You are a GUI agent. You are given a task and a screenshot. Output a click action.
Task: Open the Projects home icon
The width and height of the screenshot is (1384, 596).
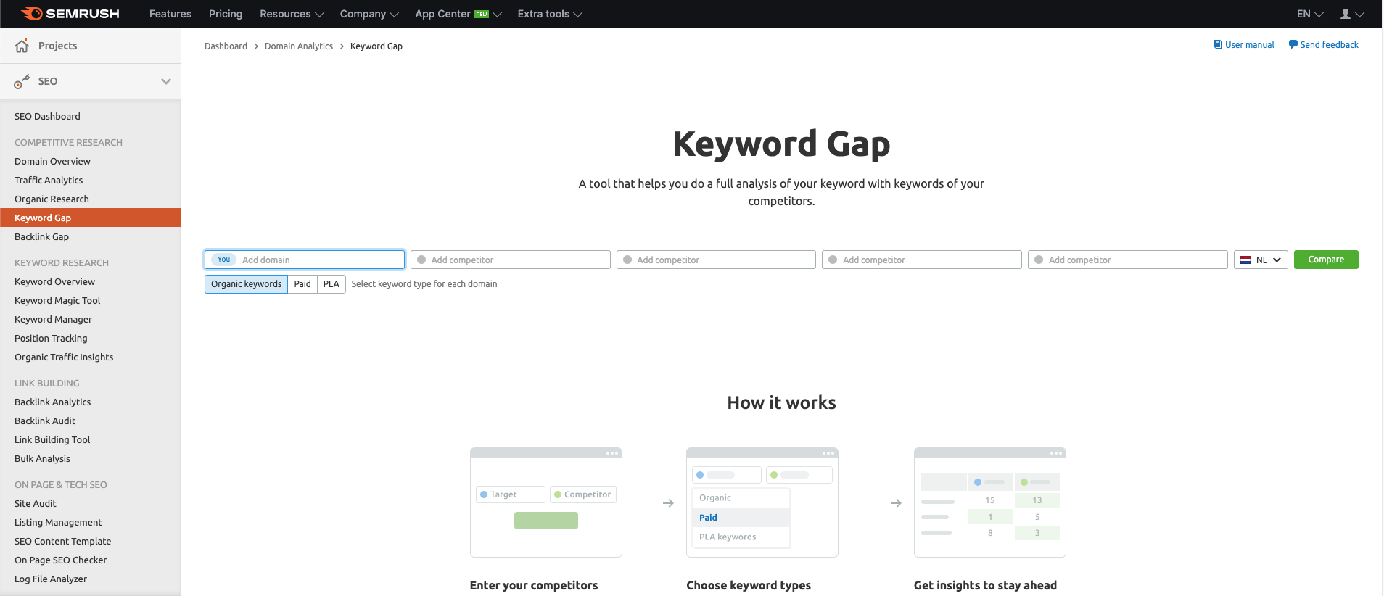[22, 46]
